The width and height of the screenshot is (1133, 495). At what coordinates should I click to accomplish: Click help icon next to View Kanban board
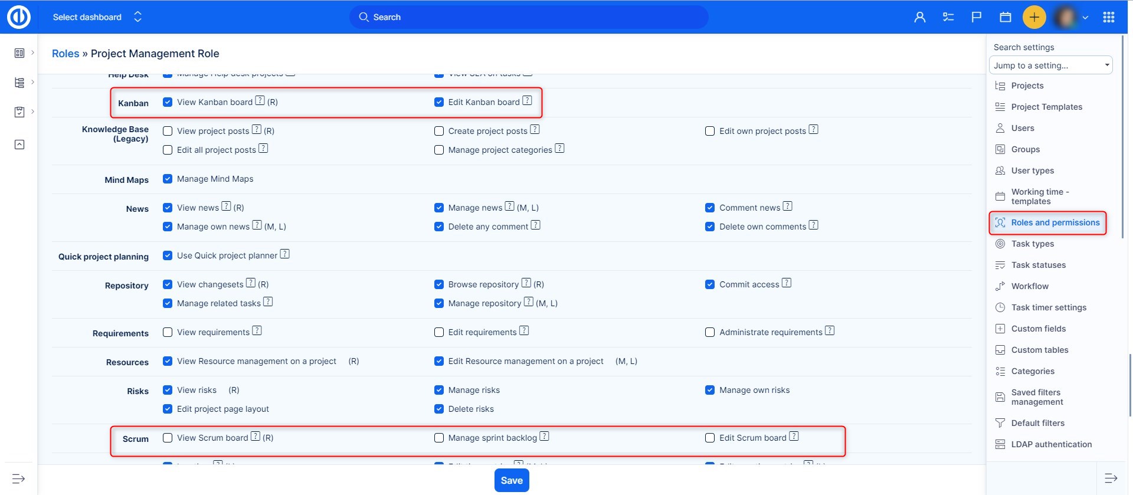(x=260, y=101)
